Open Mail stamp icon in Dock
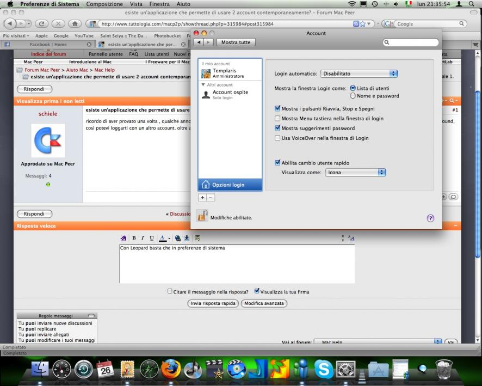The height and width of the screenshot is (386, 482). [x=127, y=369]
